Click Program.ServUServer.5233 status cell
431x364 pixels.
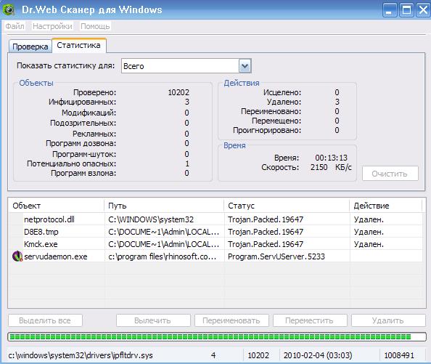click(x=276, y=256)
